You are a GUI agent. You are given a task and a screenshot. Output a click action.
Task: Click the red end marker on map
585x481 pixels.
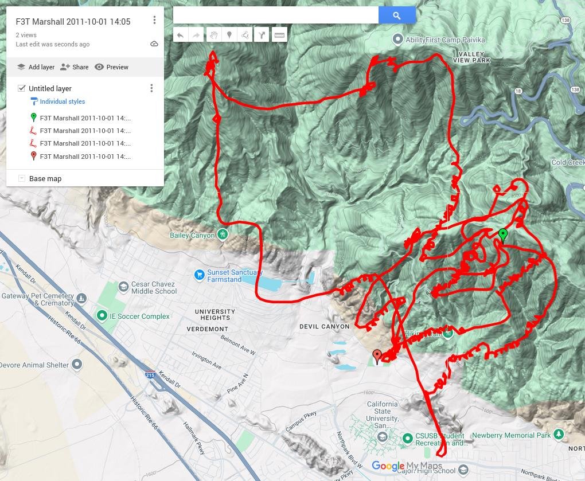[377, 356]
